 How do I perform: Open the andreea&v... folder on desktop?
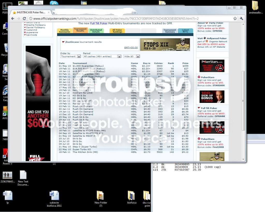click(x=256, y=7)
